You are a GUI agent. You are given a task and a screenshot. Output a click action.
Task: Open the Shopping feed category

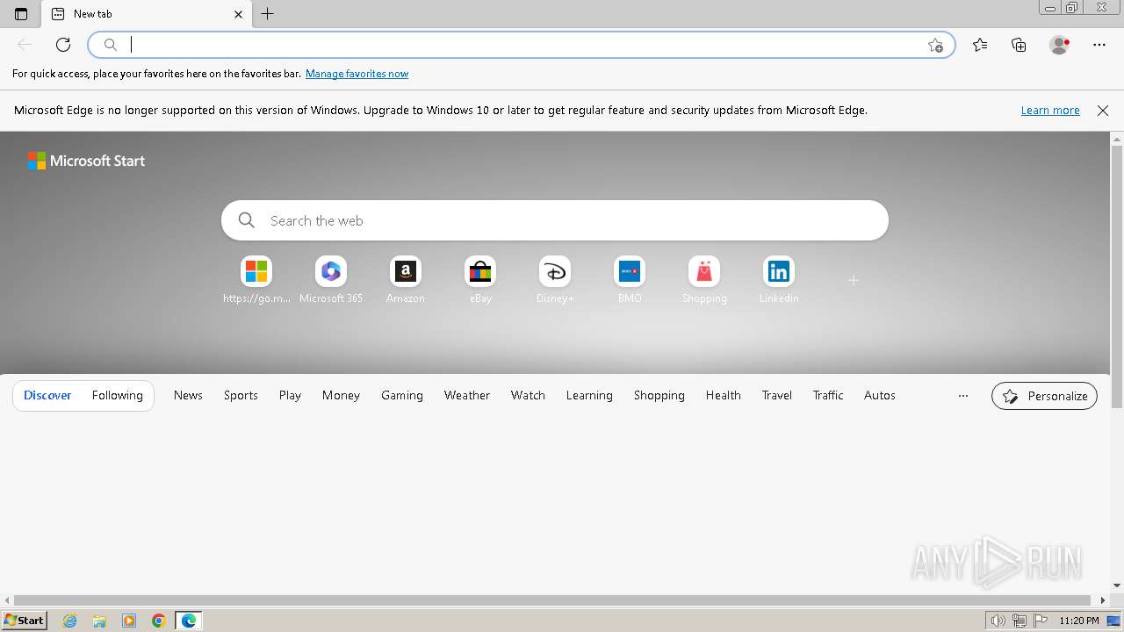pos(659,396)
